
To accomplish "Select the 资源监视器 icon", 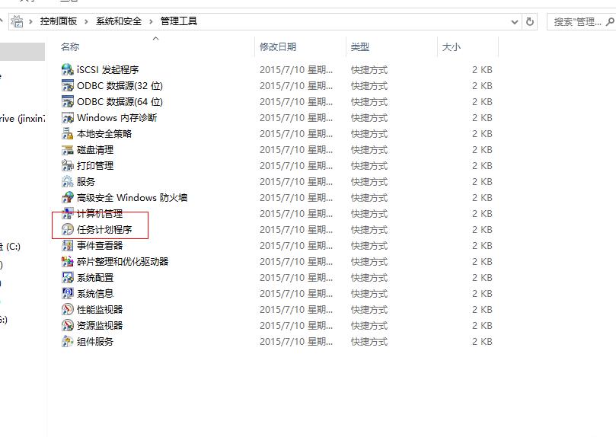I will coord(68,326).
